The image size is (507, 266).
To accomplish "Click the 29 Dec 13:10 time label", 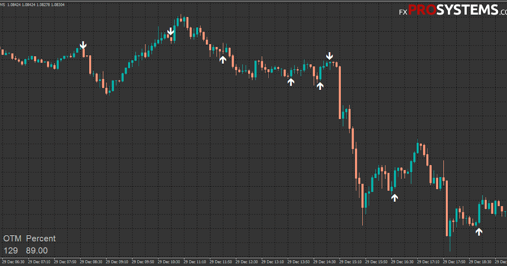I will [273, 262].
